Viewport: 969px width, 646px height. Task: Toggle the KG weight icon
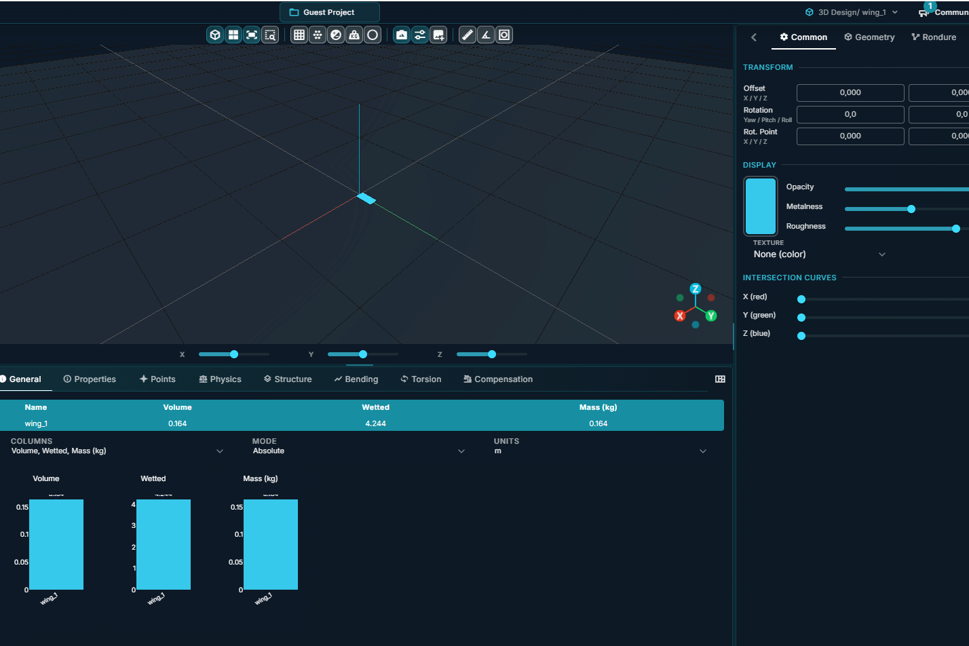pos(354,35)
